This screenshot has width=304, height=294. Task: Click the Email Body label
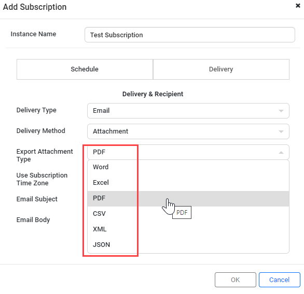(x=33, y=220)
